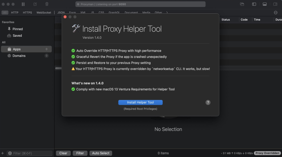
Task: Click 'Comply with new macOS 13 Ventura' line
Action: point(125,89)
